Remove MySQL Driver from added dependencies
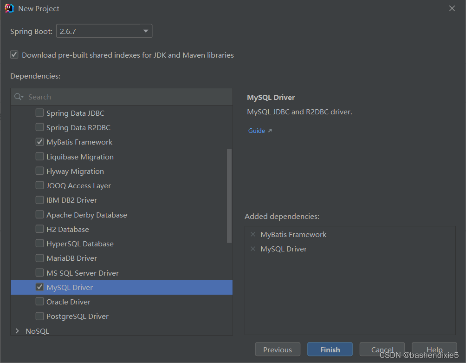Screen dimensions: 466x363 point(253,249)
